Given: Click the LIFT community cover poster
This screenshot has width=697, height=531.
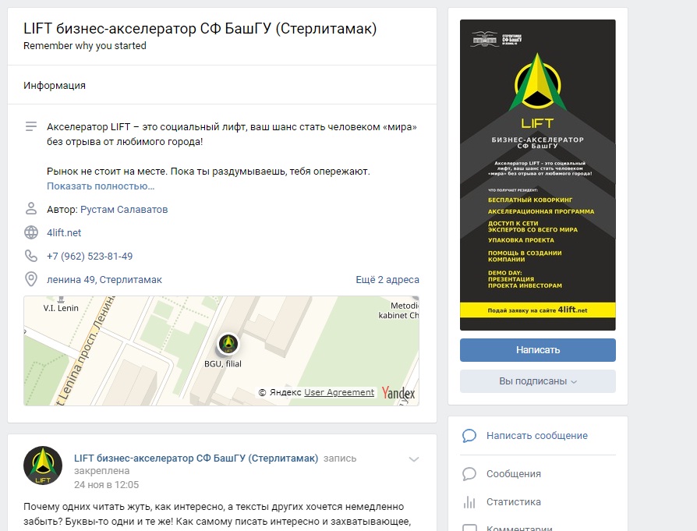Looking at the screenshot, I should [x=537, y=175].
